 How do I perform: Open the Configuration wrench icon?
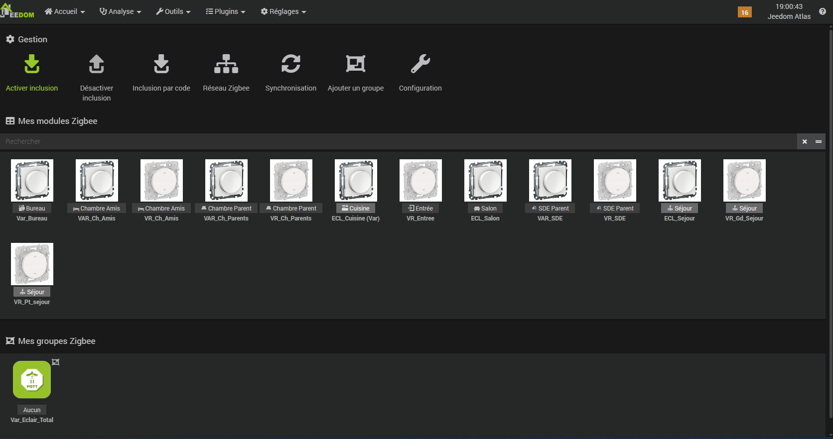point(420,64)
